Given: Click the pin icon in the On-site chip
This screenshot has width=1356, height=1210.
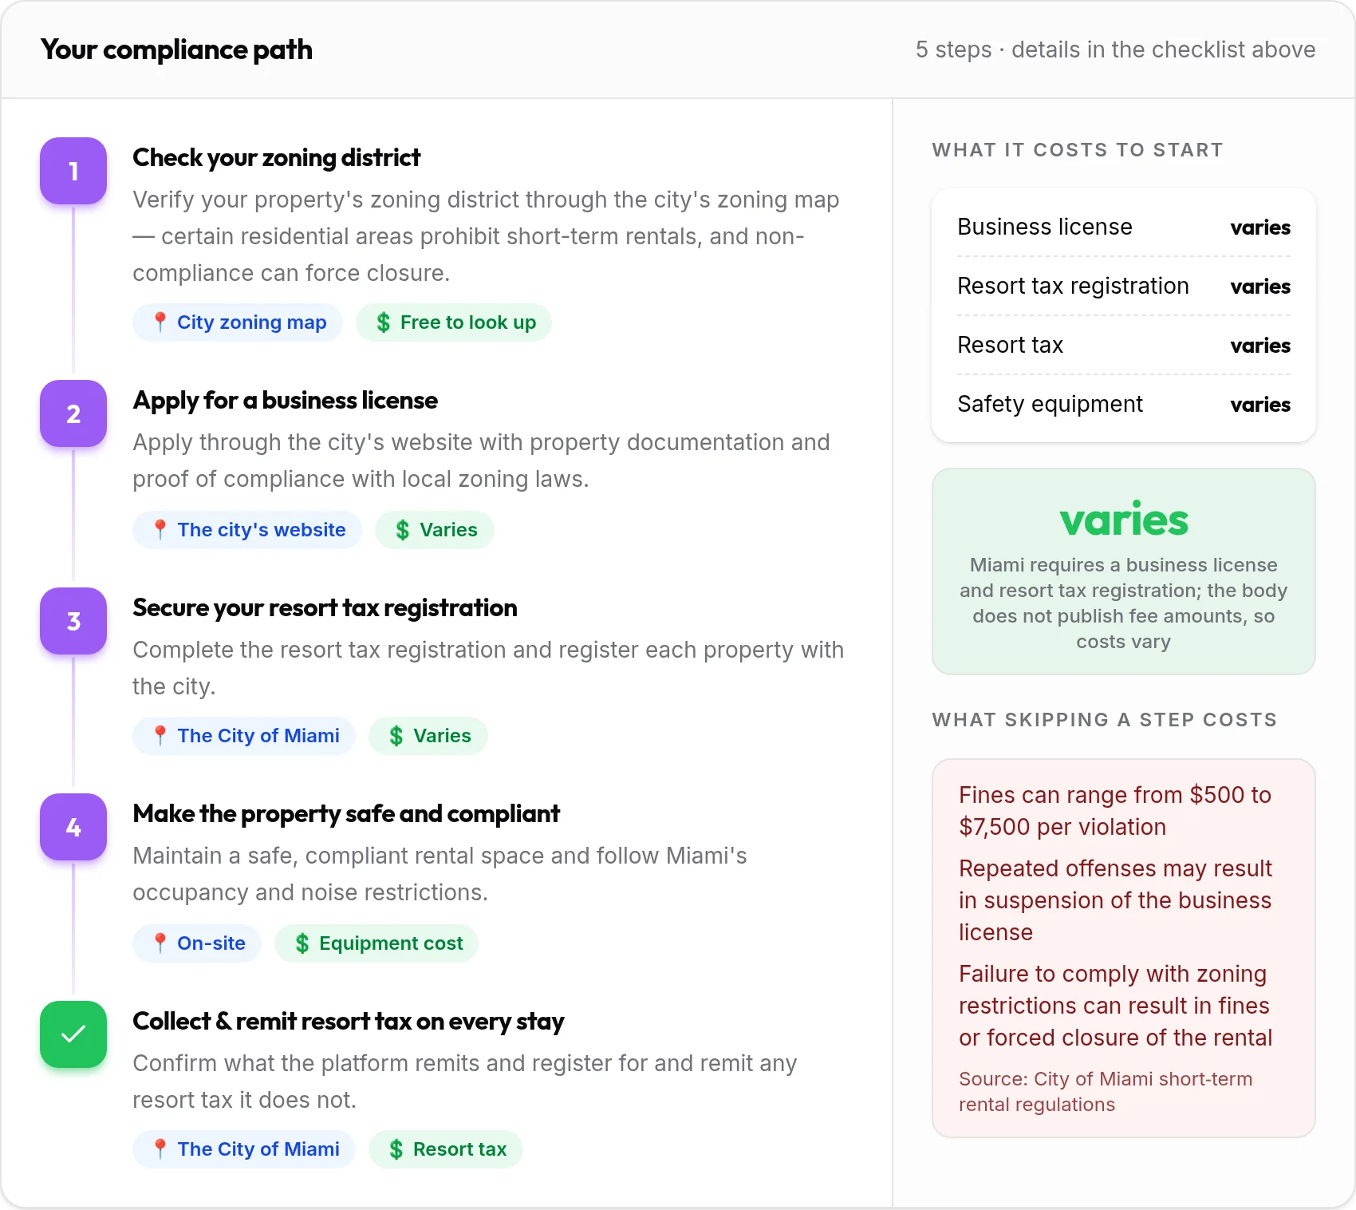Looking at the screenshot, I should [160, 943].
